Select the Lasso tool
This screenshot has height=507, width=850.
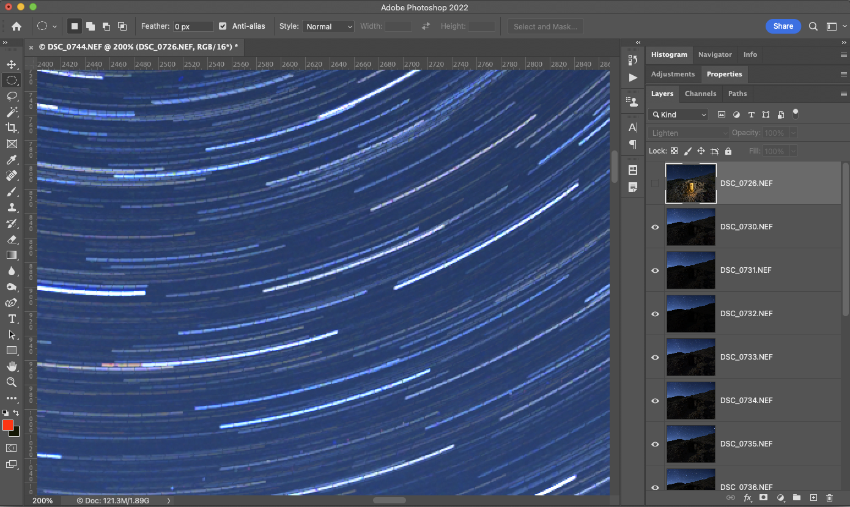pos(12,96)
